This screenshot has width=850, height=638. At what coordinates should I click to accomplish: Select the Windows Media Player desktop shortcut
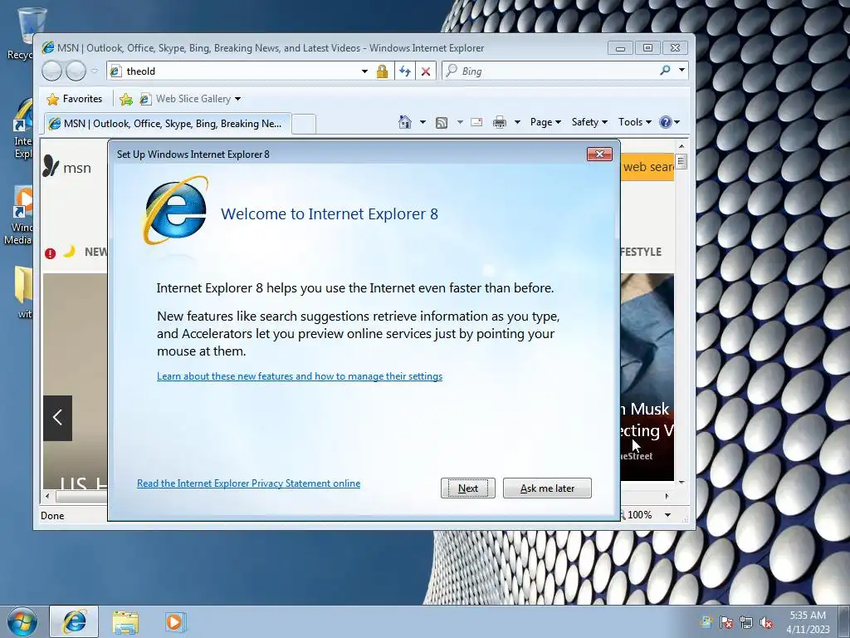pyautogui.click(x=18, y=216)
